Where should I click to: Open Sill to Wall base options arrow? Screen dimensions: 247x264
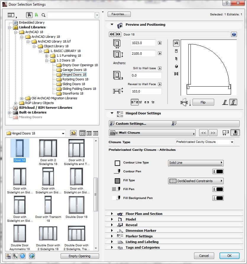pos(160,68)
